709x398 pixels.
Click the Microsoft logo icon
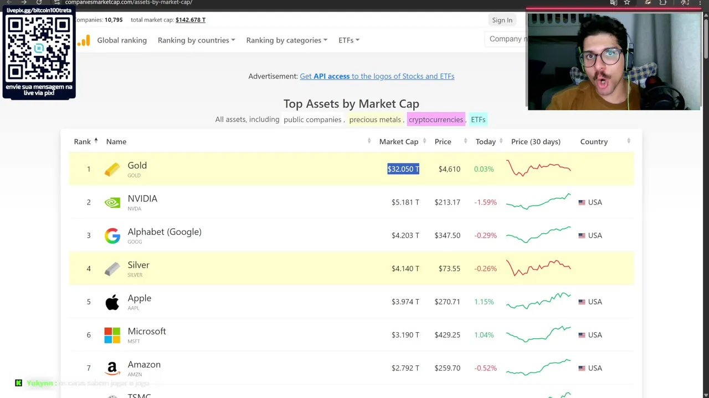[112, 335]
